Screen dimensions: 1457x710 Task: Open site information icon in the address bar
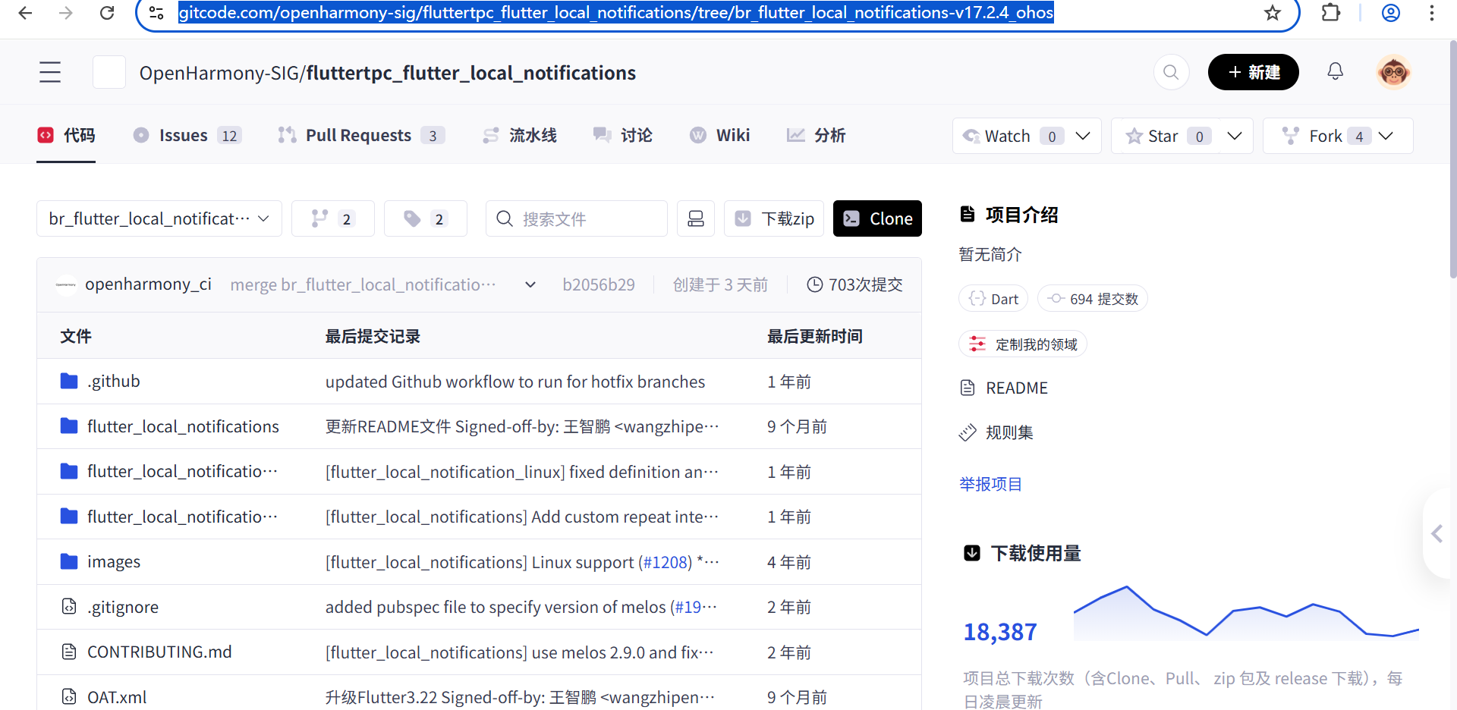[156, 13]
